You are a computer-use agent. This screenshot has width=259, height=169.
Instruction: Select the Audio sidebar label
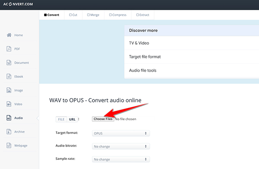pos(19,118)
